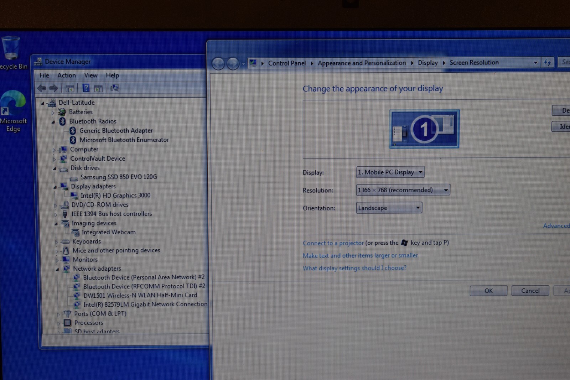
Task: Open Connect to a projector link
Action: (x=333, y=243)
